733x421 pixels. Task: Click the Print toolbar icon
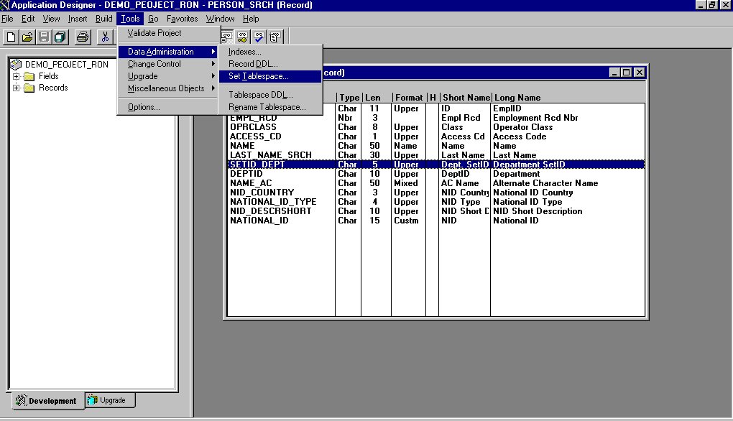click(83, 37)
